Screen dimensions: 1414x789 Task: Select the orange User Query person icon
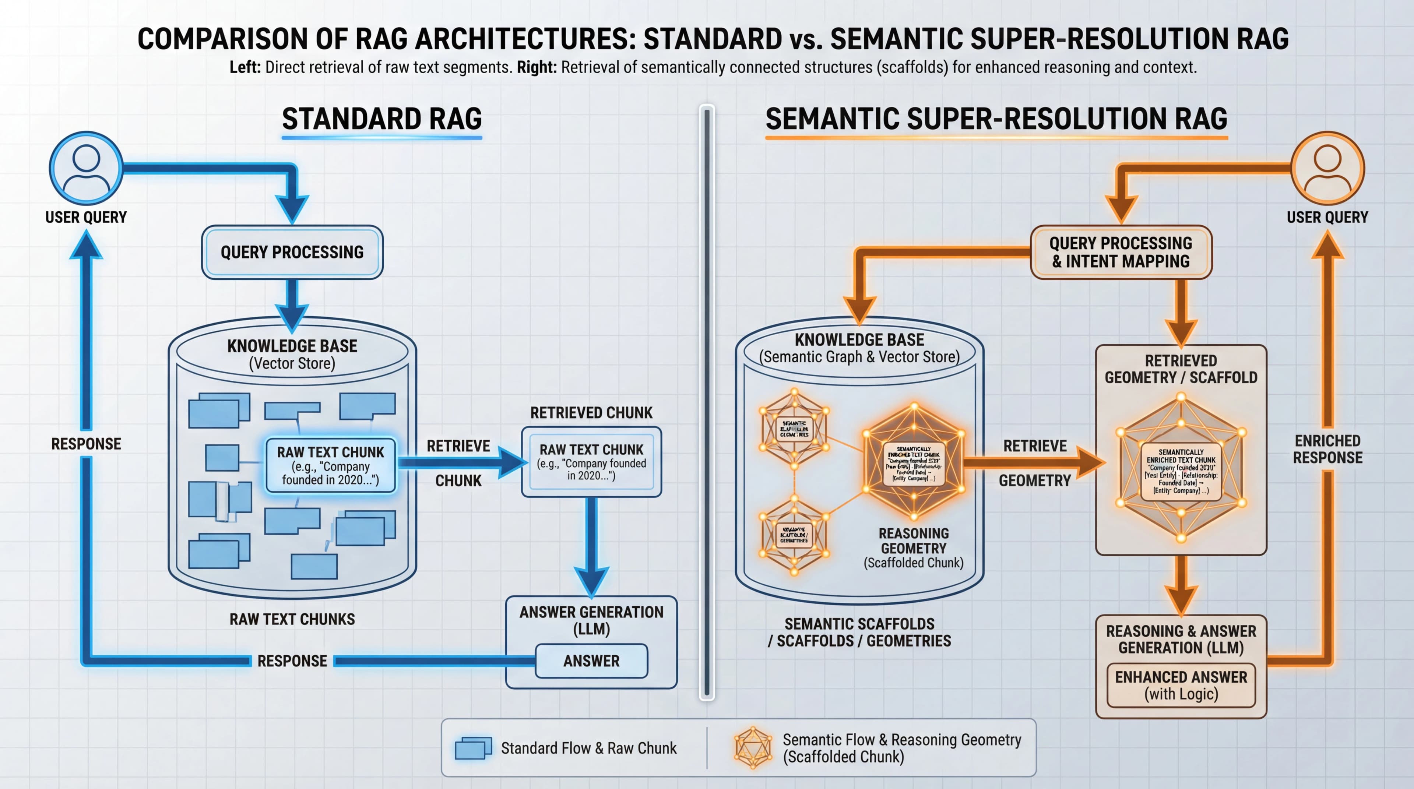pos(1328,170)
